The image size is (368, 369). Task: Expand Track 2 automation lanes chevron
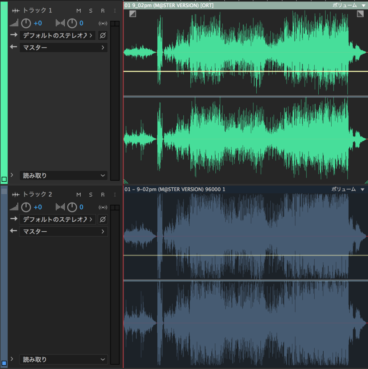tap(12, 359)
